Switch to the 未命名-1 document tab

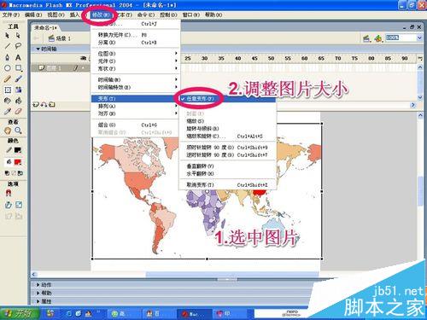pos(45,27)
